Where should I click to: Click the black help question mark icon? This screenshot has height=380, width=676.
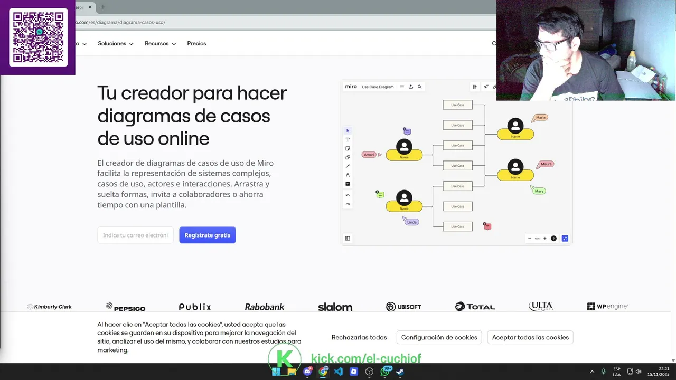[x=553, y=239]
